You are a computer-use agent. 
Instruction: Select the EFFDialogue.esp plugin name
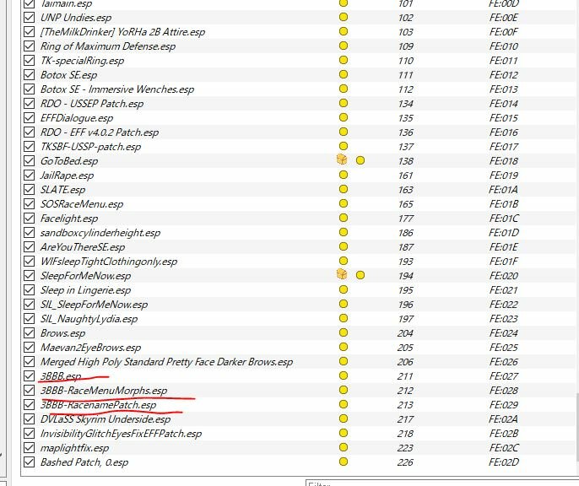pos(77,118)
